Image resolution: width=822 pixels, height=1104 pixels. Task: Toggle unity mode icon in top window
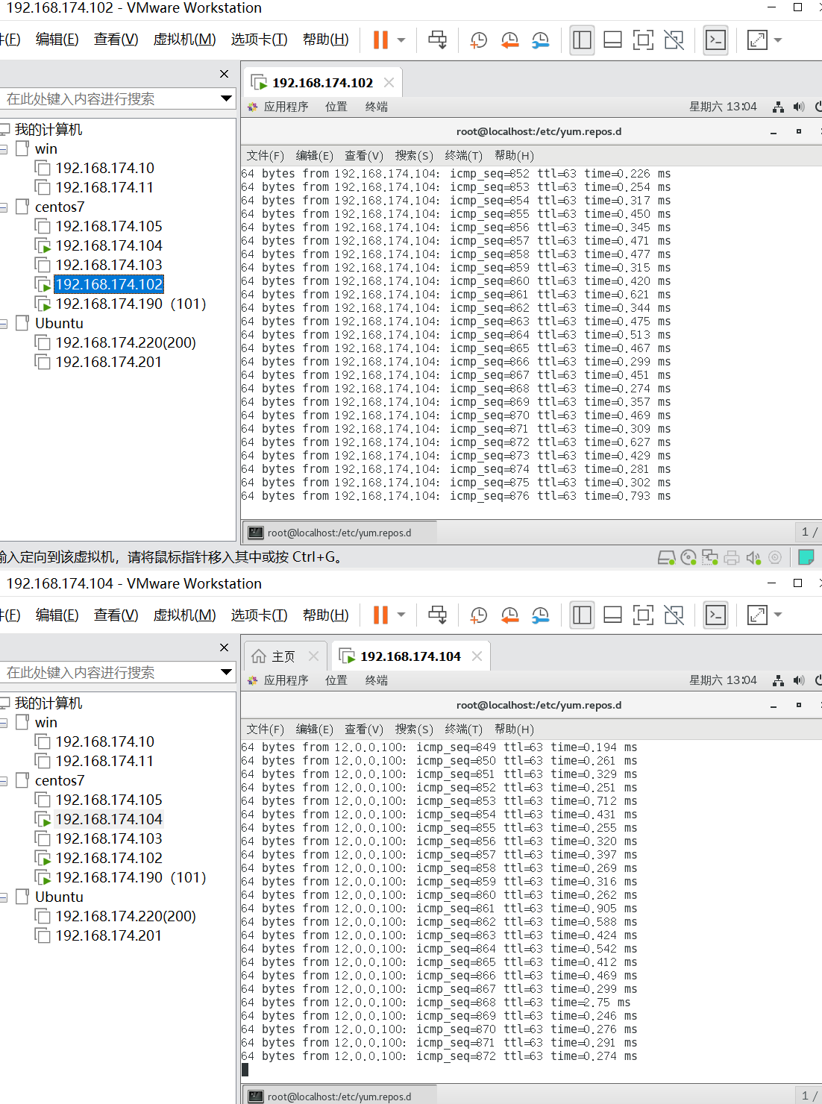674,40
